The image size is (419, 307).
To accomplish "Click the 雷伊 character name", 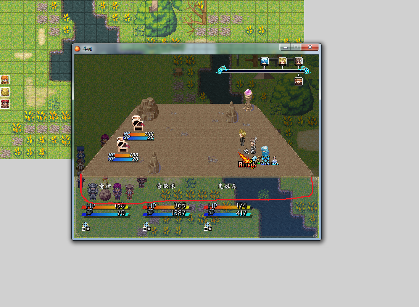I will 105,186.
